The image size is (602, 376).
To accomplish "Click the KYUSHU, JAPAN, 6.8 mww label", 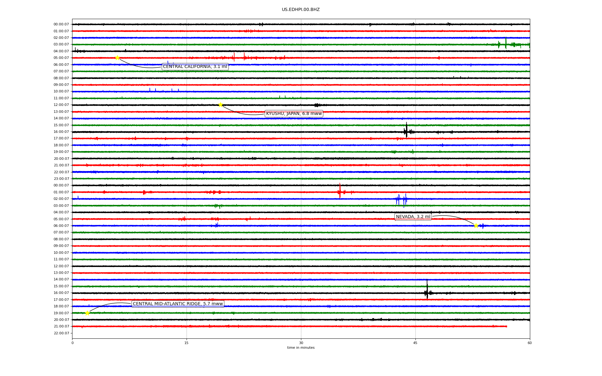I will (x=294, y=114).
